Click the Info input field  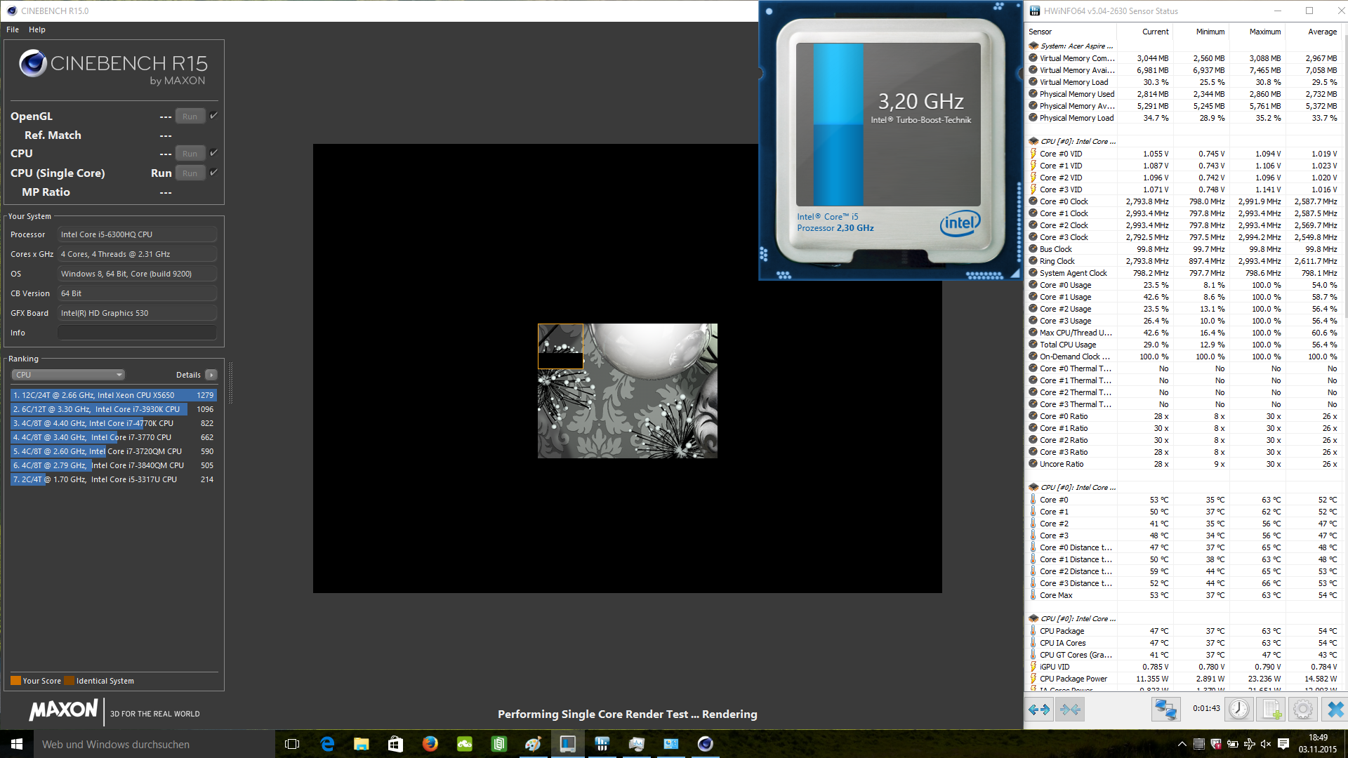(137, 333)
